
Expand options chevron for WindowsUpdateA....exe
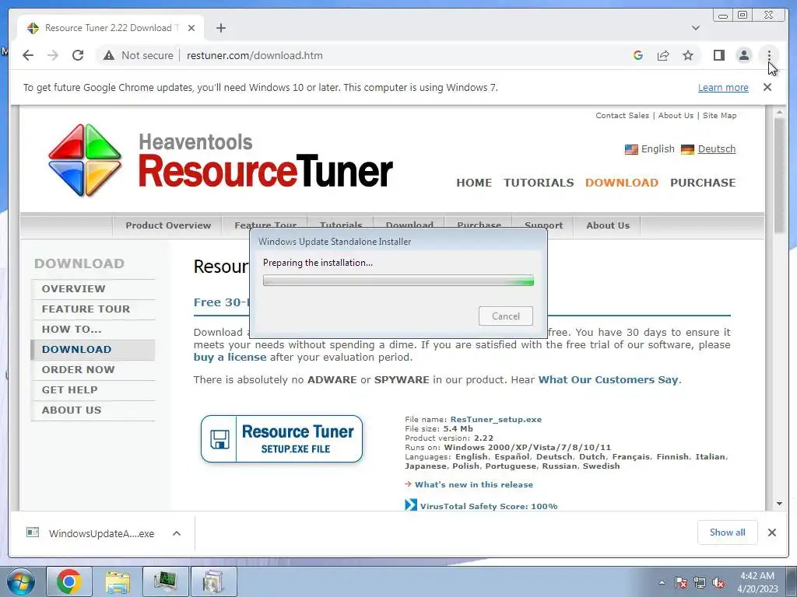pyautogui.click(x=177, y=533)
